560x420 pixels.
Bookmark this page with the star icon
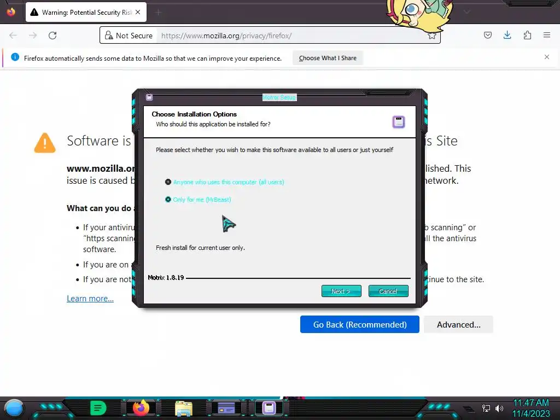(x=432, y=36)
